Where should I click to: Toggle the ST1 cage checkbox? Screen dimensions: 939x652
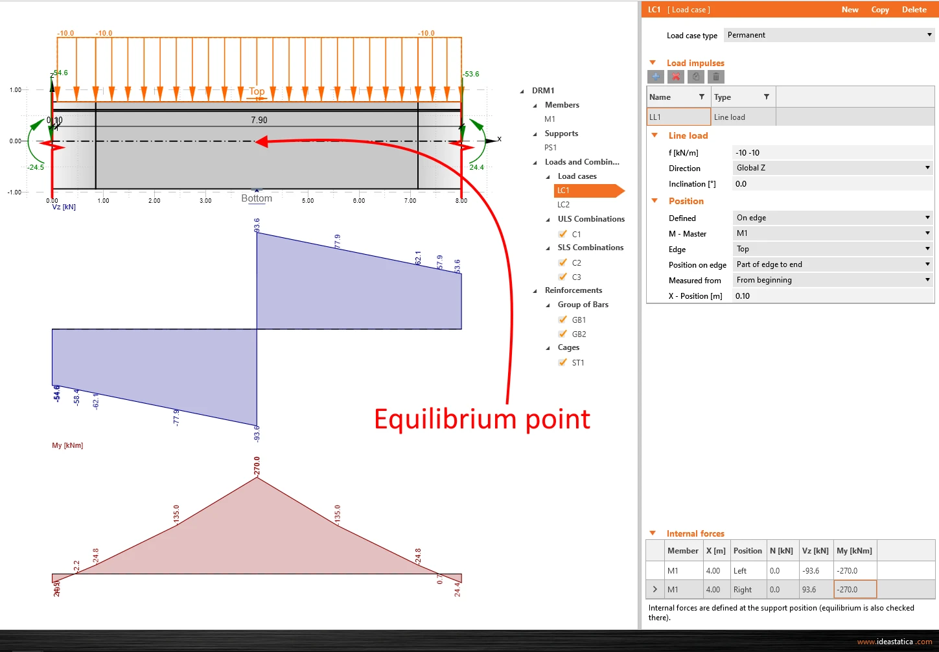[562, 362]
